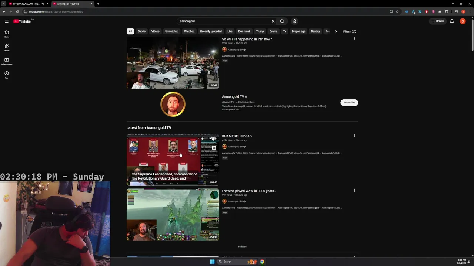This screenshot has width=474, height=266.
Task: Open Home in the left sidebar
Action: pos(6,34)
